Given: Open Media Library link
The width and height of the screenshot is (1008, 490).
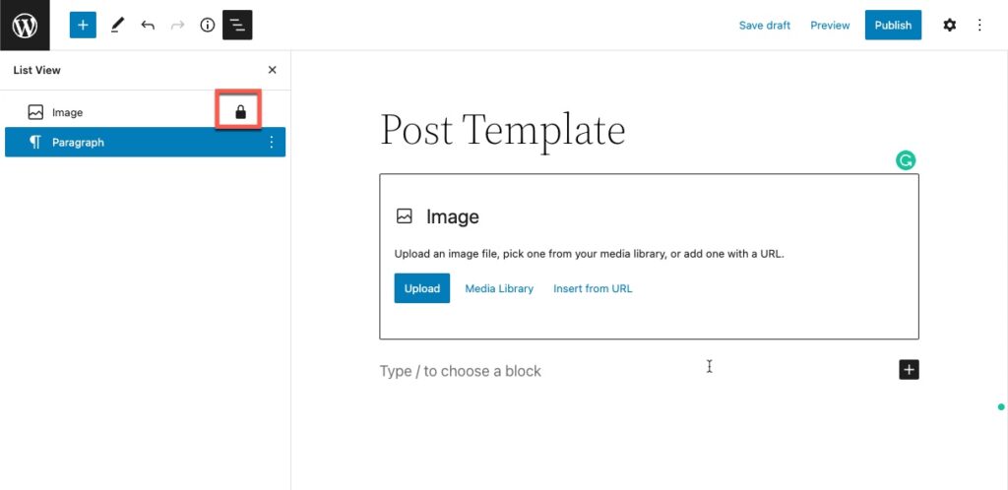Looking at the screenshot, I should coord(499,288).
